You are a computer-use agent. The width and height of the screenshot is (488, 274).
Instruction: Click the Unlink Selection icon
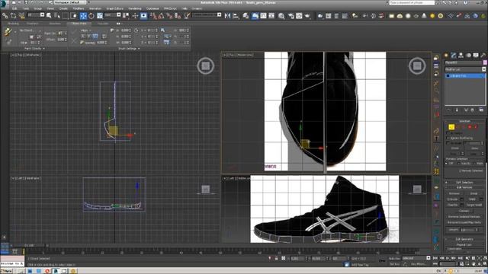coord(14,15)
